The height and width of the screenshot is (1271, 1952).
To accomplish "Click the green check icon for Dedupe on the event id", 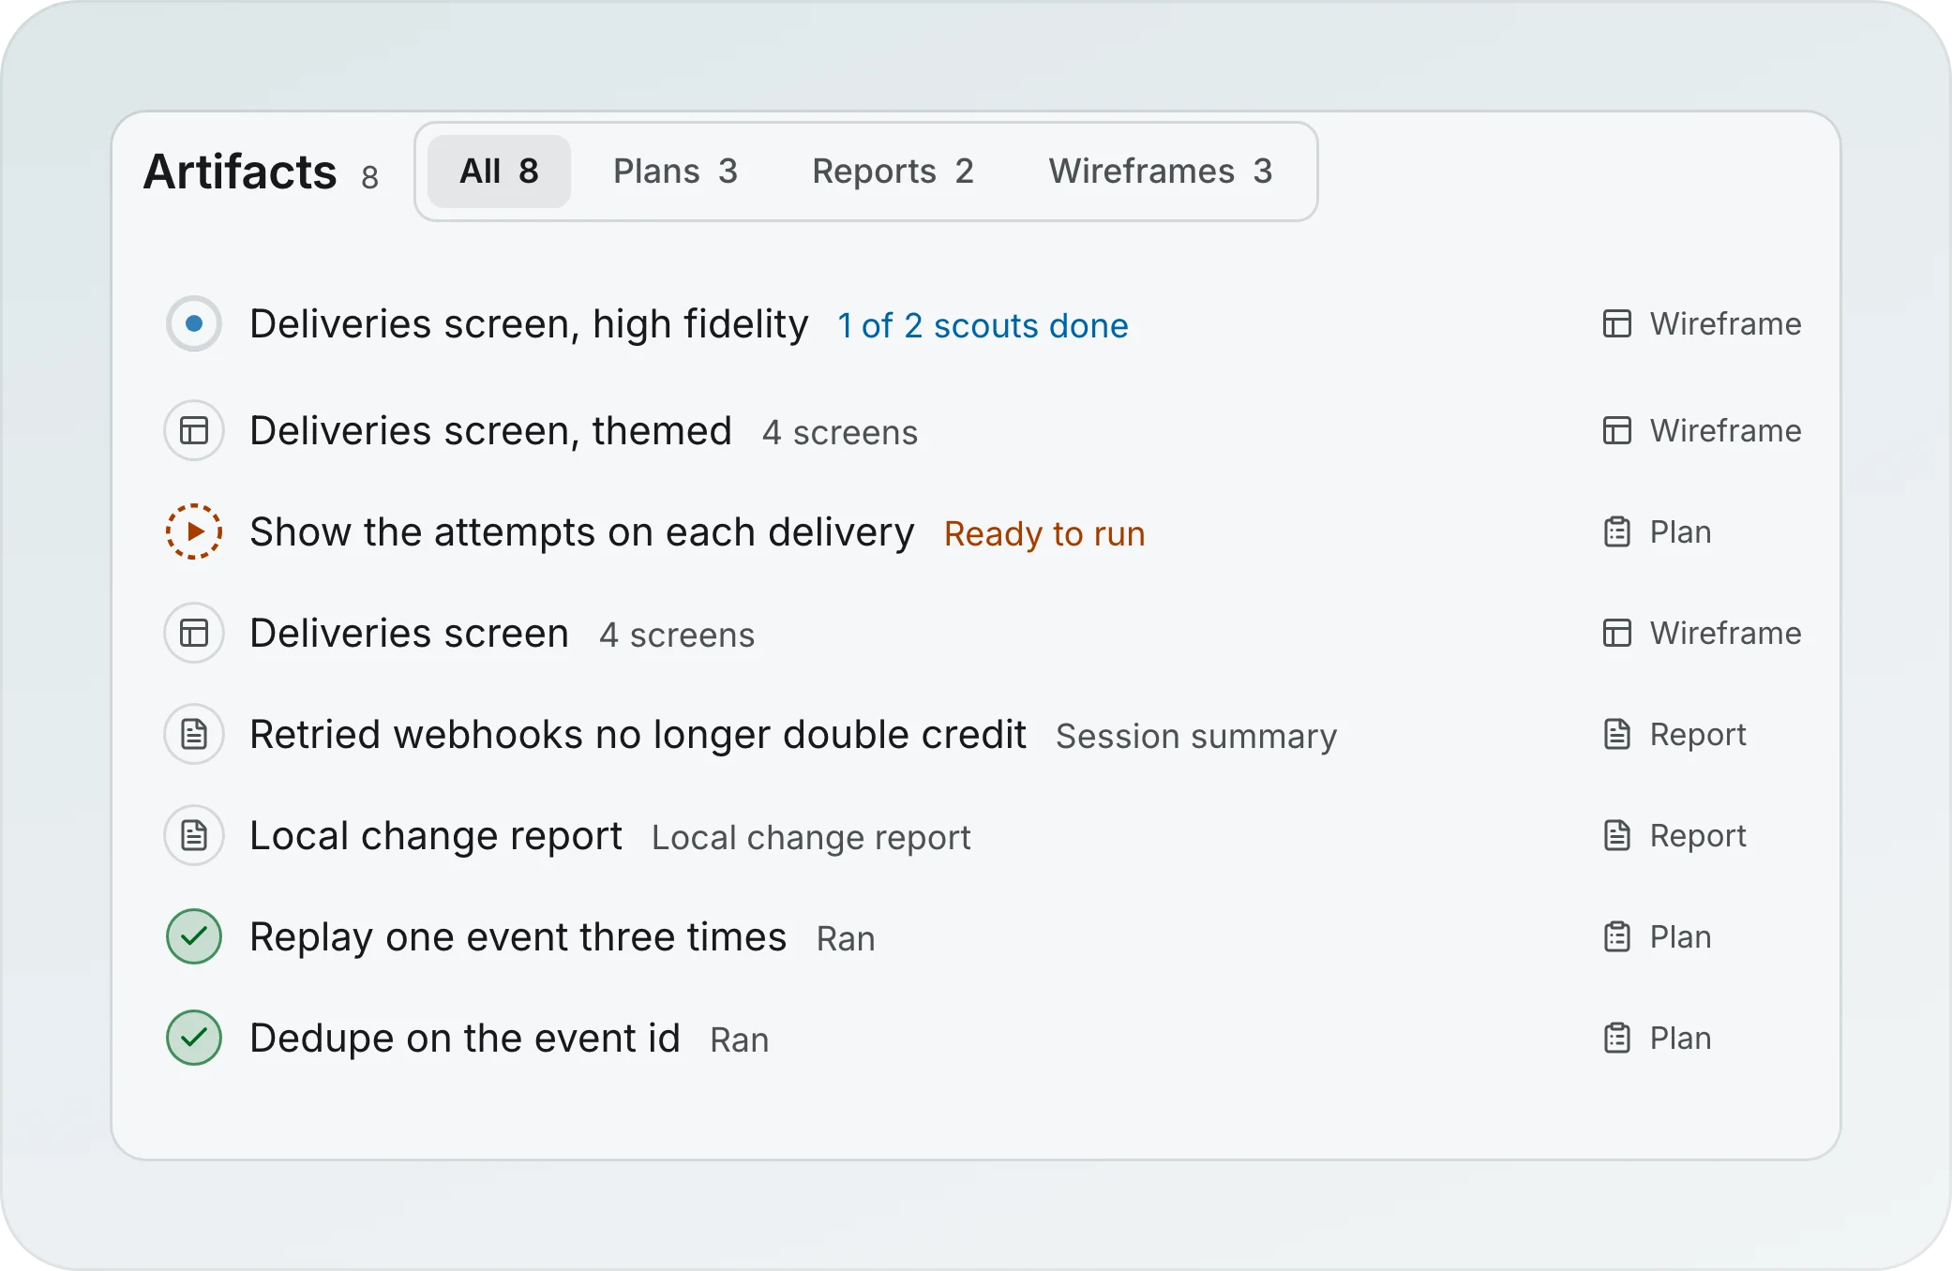I will point(194,1038).
